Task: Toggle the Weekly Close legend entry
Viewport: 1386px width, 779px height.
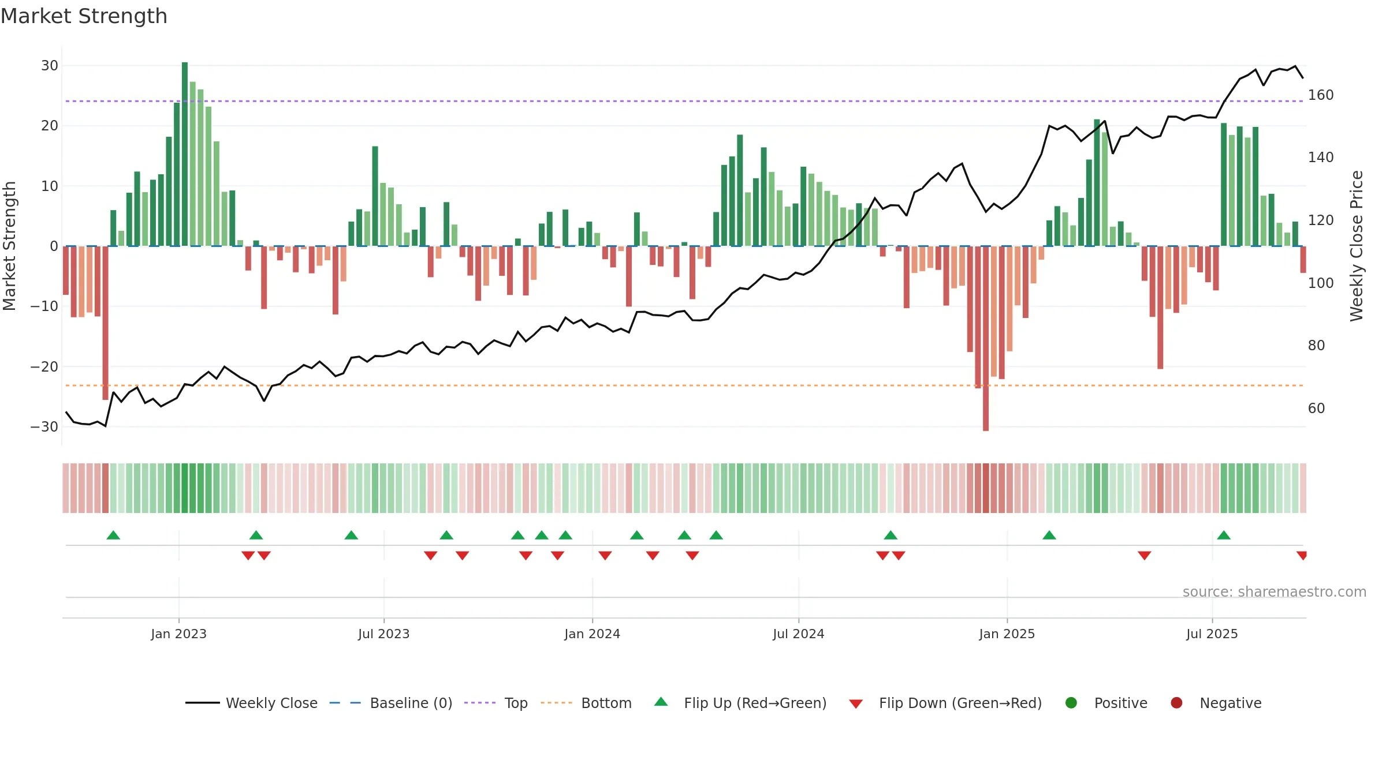Action: coord(252,703)
